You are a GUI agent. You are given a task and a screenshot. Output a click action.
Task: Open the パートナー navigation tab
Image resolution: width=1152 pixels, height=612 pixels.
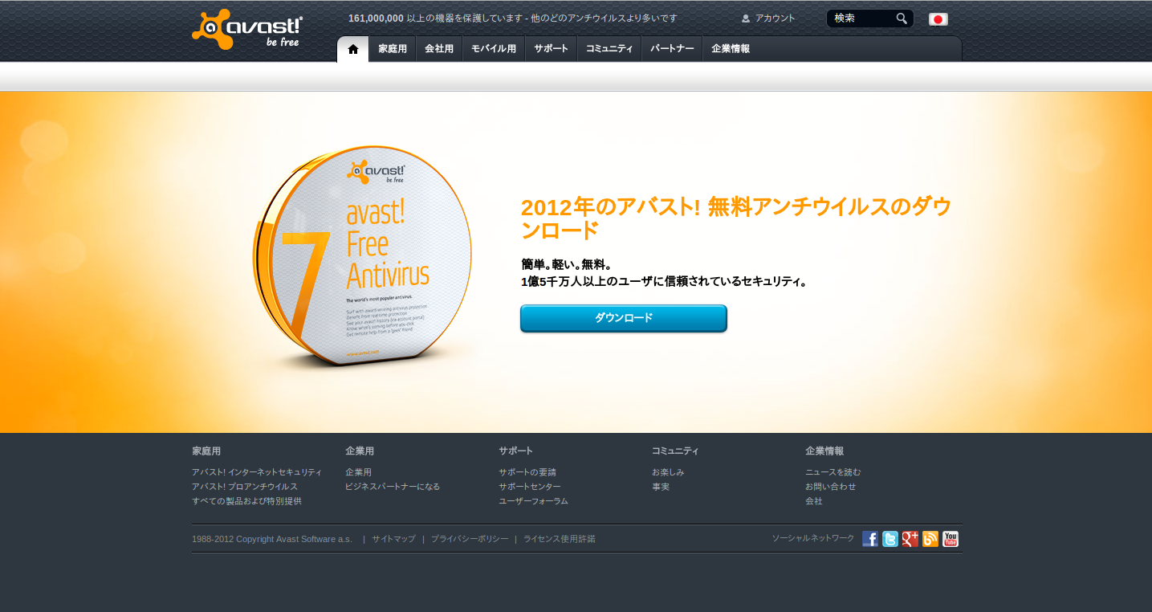tap(672, 49)
